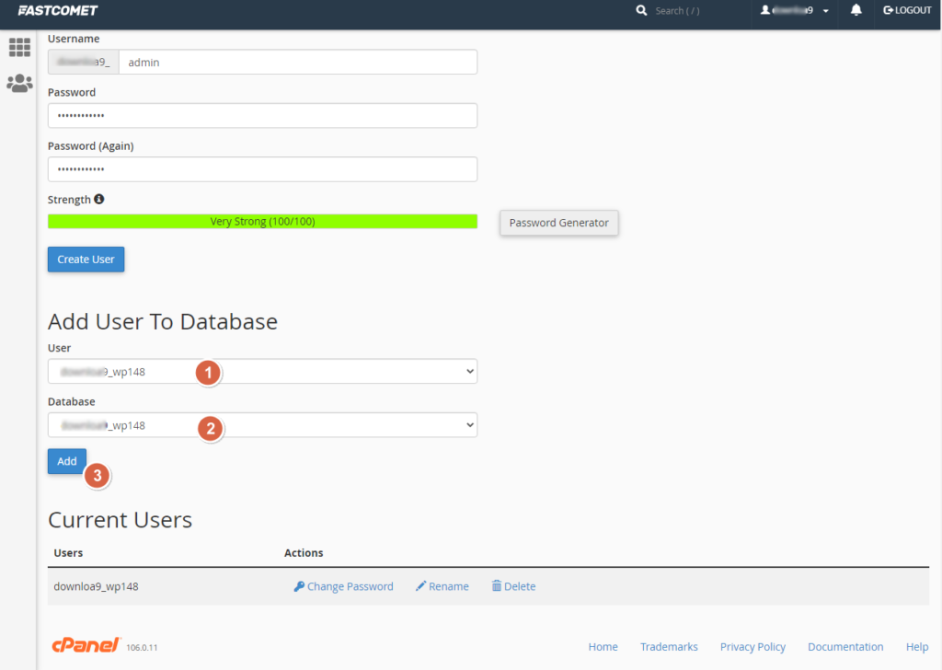Click the Create User button

pos(86,260)
